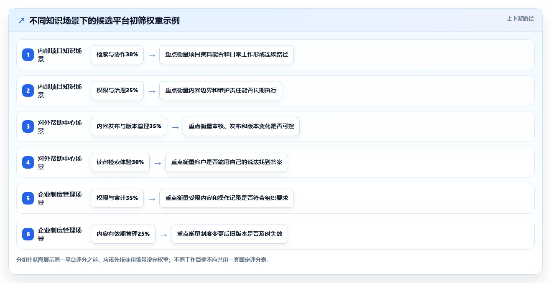Click the 读者检索体验30% chip

[120, 162]
